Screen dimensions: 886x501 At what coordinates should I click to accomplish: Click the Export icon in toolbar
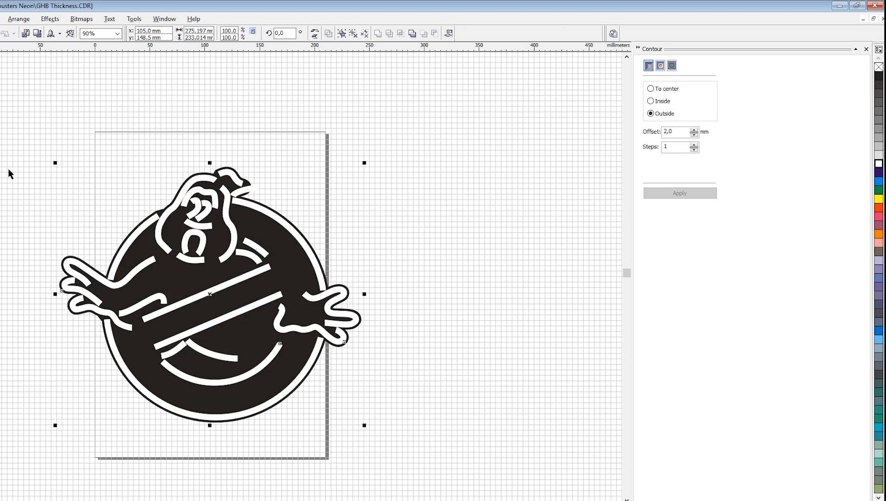pos(37,33)
